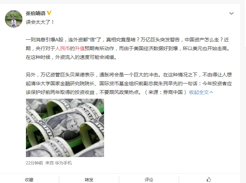Click the 华为手机 source link
The height and width of the screenshot is (183, 246).
coord(63,163)
